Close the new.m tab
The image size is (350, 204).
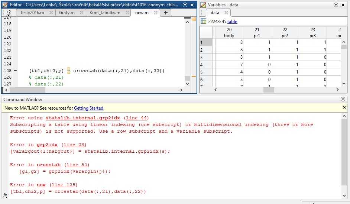pos(156,13)
